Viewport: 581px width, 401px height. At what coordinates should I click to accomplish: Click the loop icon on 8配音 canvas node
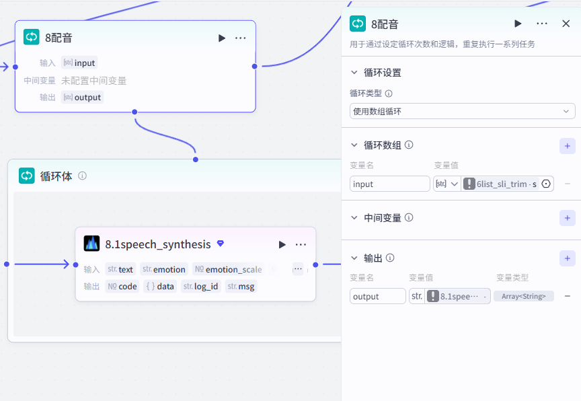32,37
